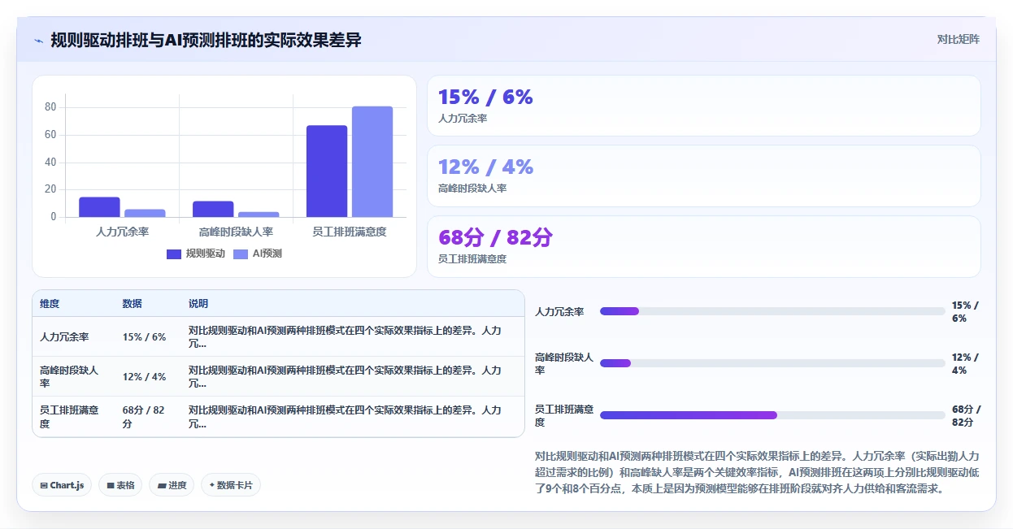
Task: Click the AI预测 bar for 人力冗余率
Action: (x=145, y=213)
